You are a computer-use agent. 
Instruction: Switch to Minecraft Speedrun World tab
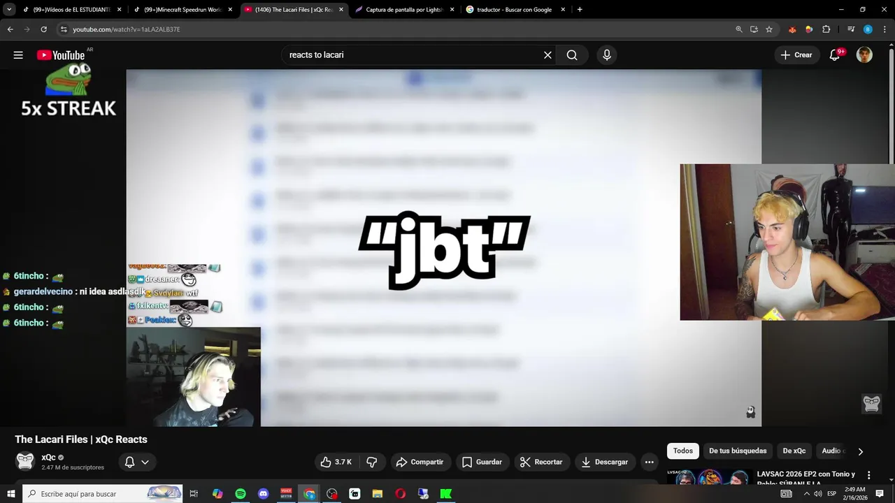pos(182,10)
